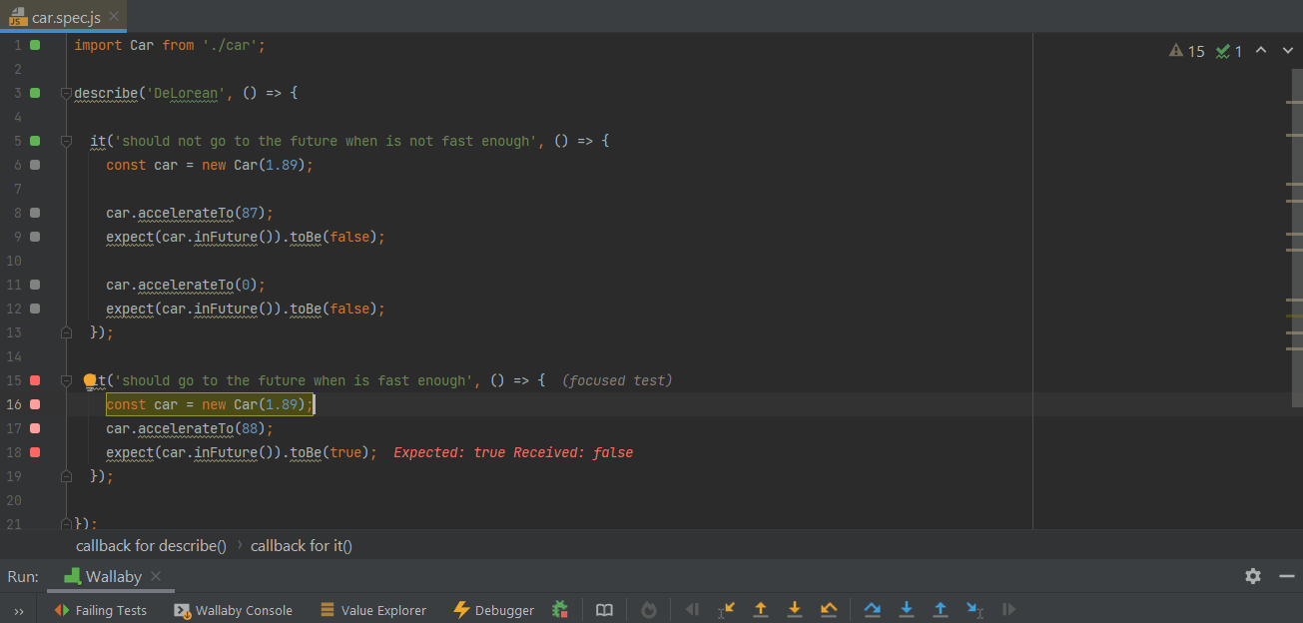The height and width of the screenshot is (623, 1303).
Task: Click top warning stripe in the error scrollbar
Action: pos(1294,102)
